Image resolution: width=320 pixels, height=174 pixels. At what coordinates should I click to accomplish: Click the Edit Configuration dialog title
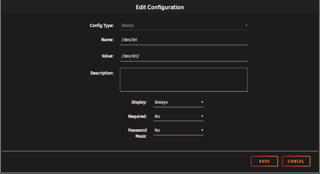click(x=160, y=7)
